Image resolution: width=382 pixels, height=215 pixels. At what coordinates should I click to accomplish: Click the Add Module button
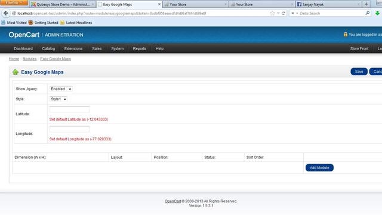319,168
